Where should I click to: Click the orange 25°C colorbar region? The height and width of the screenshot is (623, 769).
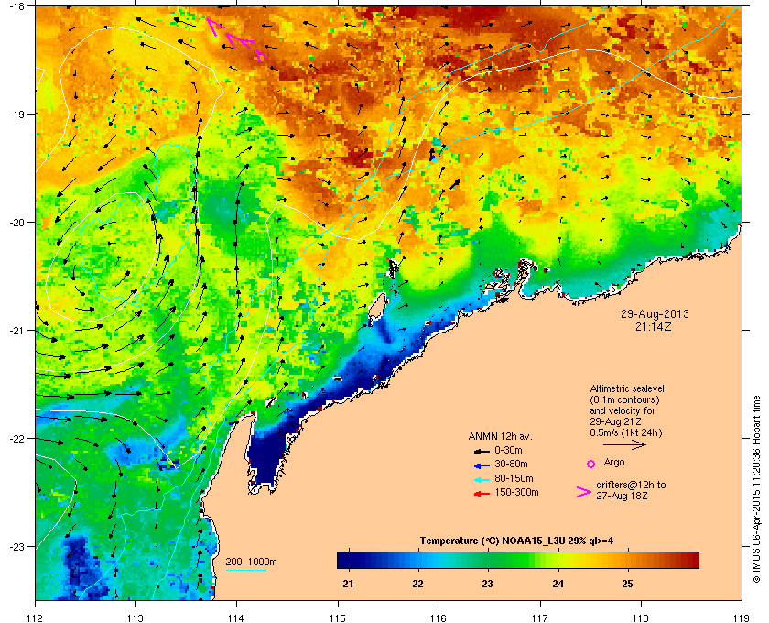click(628, 560)
